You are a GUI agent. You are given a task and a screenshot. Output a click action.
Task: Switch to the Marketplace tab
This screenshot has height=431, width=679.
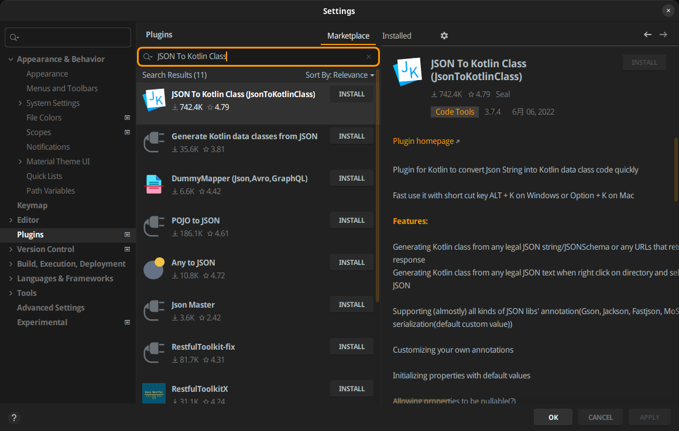(x=348, y=36)
